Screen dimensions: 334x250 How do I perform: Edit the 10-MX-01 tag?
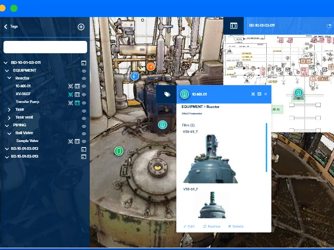coord(189,227)
